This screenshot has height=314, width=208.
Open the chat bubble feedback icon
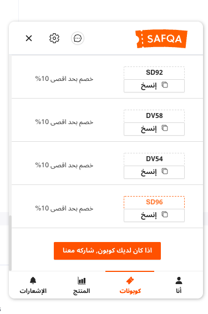[78, 38]
